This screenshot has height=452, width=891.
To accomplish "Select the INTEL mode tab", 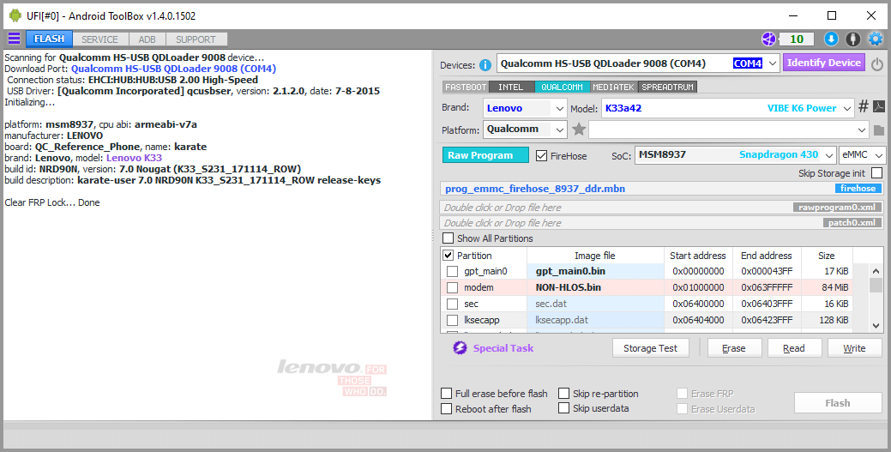I will click(511, 87).
